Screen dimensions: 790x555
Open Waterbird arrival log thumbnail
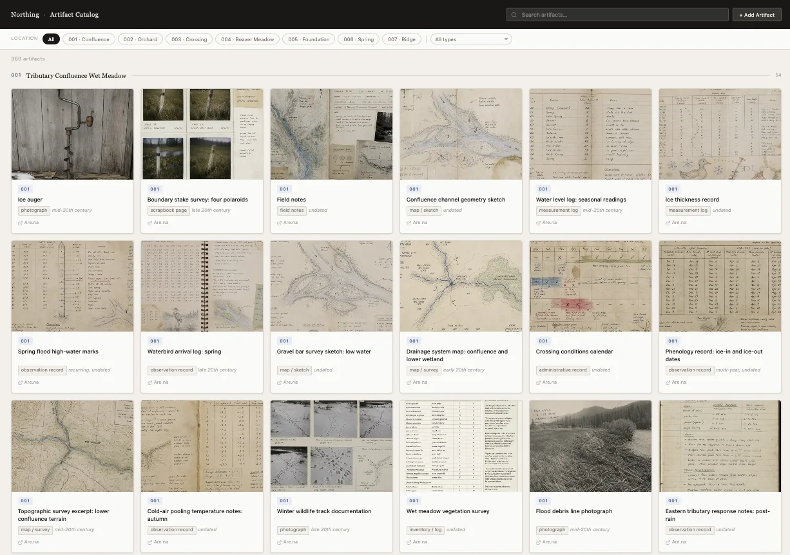click(202, 286)
